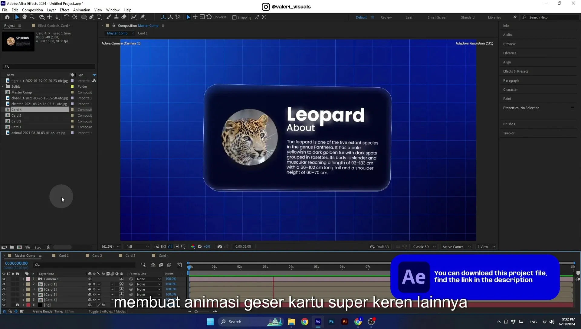Select the Brush tool
Viewport: 581px width, 329px height.
click(108, 17)
